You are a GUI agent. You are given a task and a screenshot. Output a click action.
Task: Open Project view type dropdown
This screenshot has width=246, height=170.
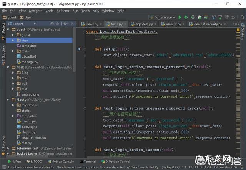pyautogui.click(x=35, y=24)
